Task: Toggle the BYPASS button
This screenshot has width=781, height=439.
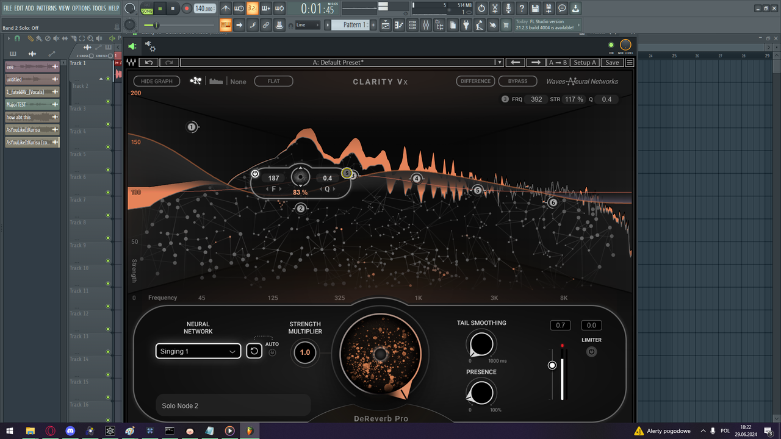Action: click(x=517, y=81)
